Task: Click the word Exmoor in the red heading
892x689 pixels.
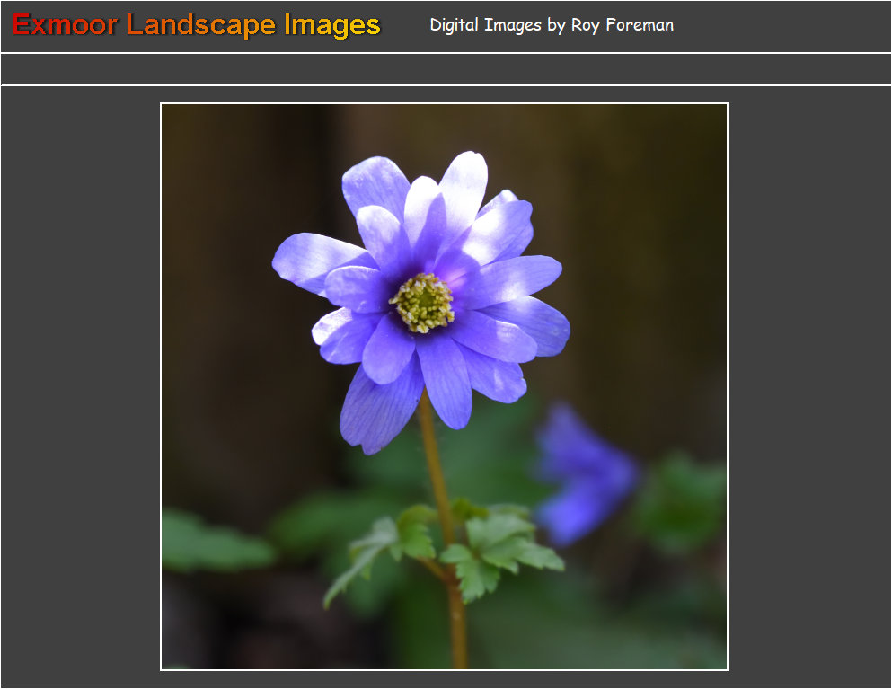Action: 65,25
